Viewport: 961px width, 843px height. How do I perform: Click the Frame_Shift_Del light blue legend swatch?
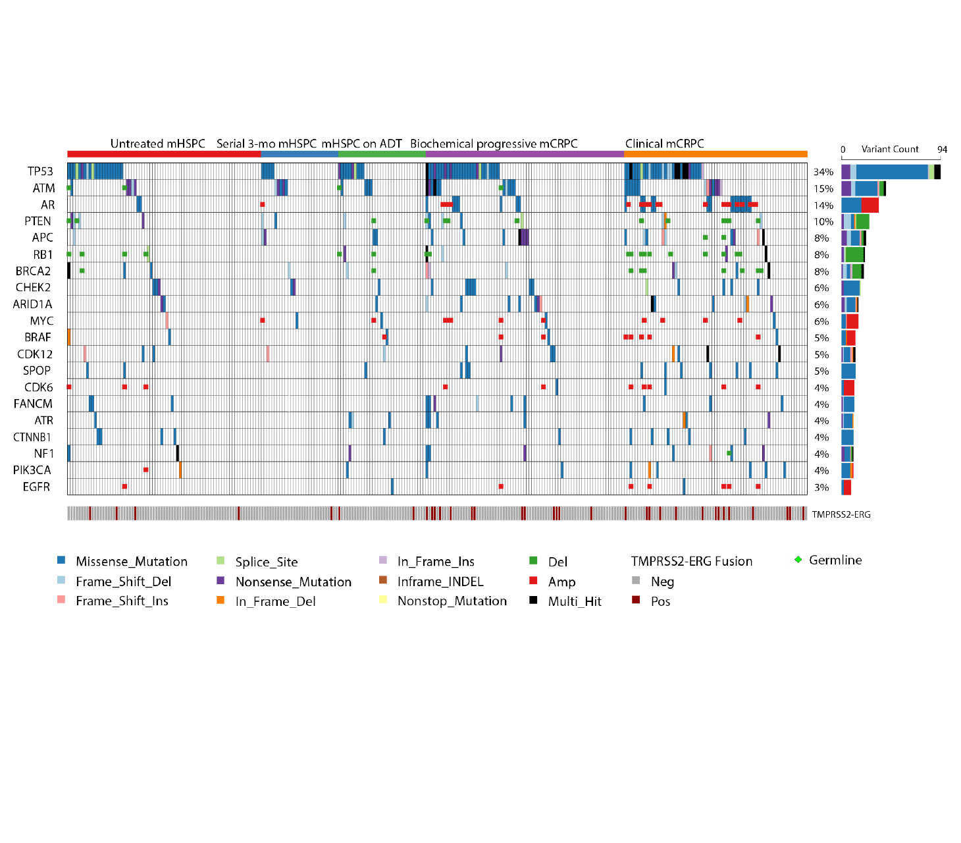point(61,580)
